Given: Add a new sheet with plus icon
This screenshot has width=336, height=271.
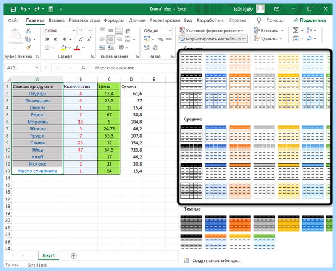Looking at the screenshot, I should (73, 255).
